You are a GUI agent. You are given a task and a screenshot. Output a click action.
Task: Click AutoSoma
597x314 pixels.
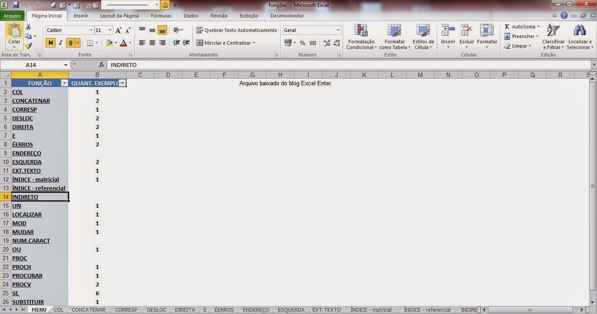[520, 27]
